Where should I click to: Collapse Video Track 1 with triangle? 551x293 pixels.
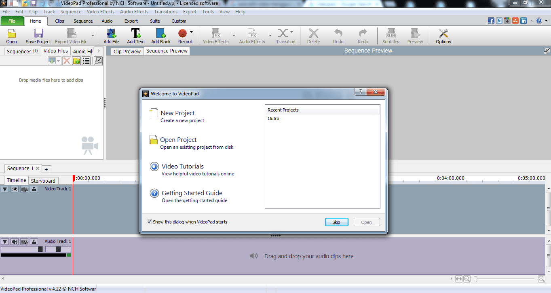[5, 189]
